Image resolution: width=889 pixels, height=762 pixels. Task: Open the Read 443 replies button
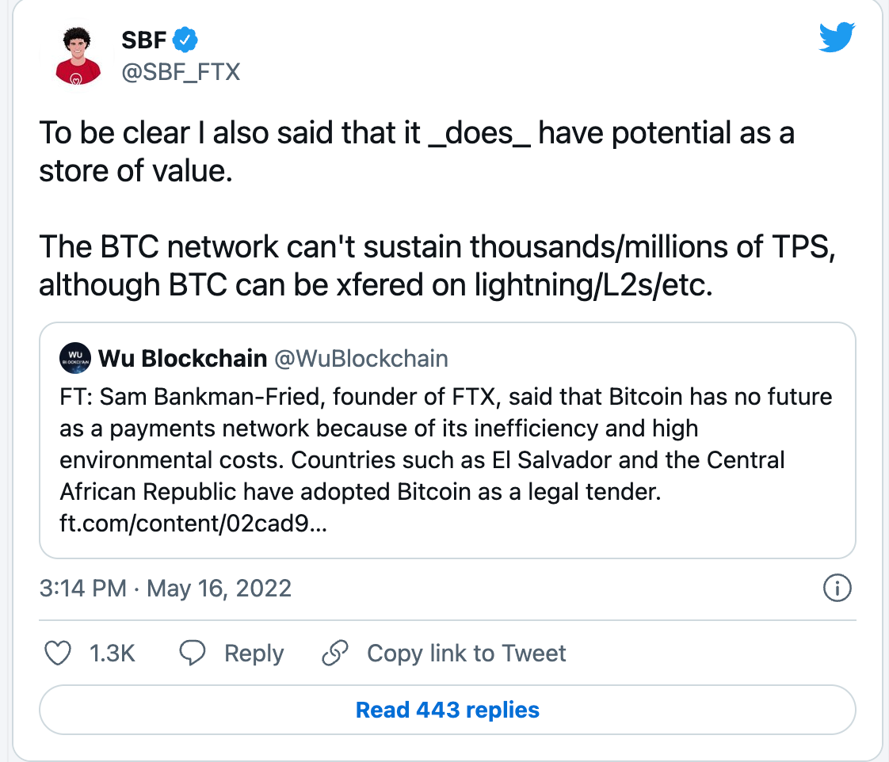tap(448, 710)
